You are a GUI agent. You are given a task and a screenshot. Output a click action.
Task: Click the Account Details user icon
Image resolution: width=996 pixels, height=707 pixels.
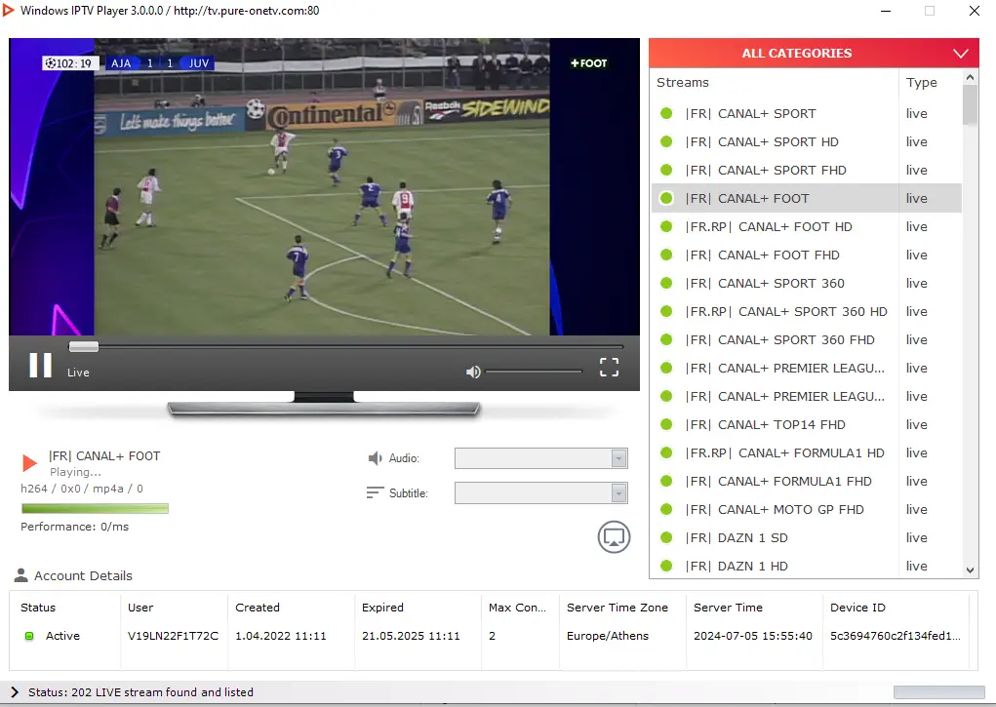tap(20, 575)
